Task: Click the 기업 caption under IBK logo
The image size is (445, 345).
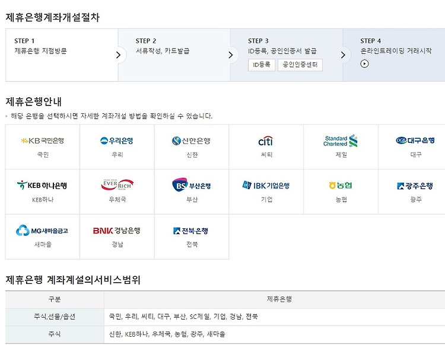Action: [266, 200]
